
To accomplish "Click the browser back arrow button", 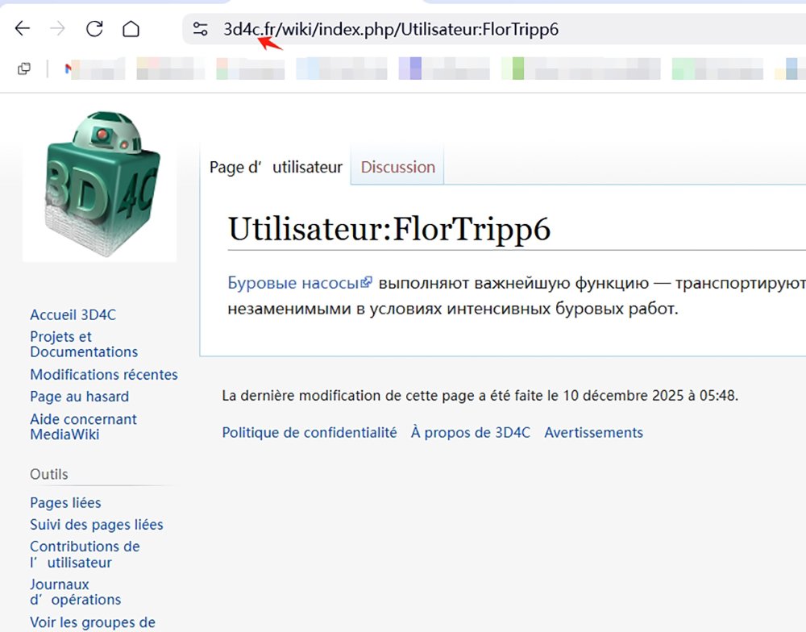I will [23, 30].
